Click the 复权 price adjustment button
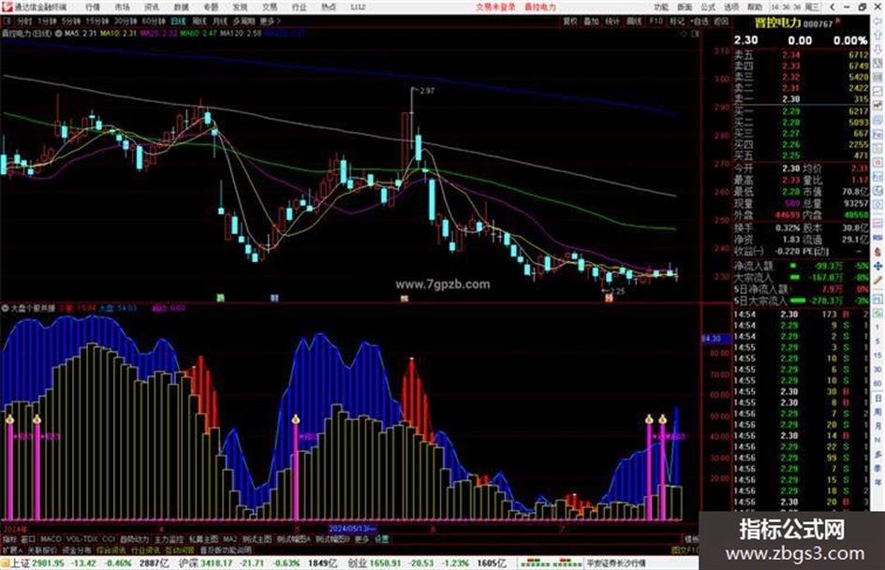The height and width of the screenshot is (570, 885). [570, 21]
